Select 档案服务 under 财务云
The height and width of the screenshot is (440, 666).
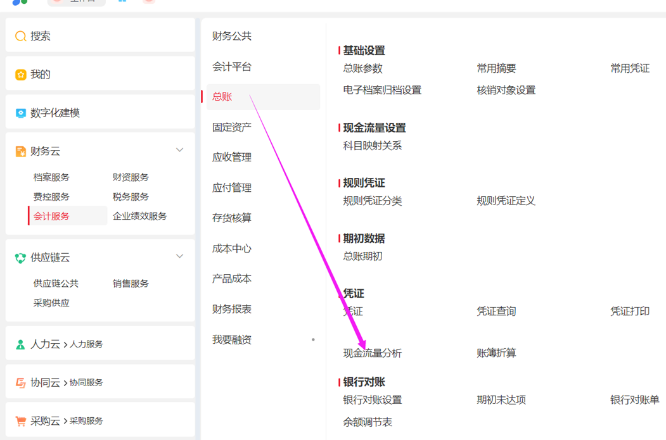[x=51, y=177]
